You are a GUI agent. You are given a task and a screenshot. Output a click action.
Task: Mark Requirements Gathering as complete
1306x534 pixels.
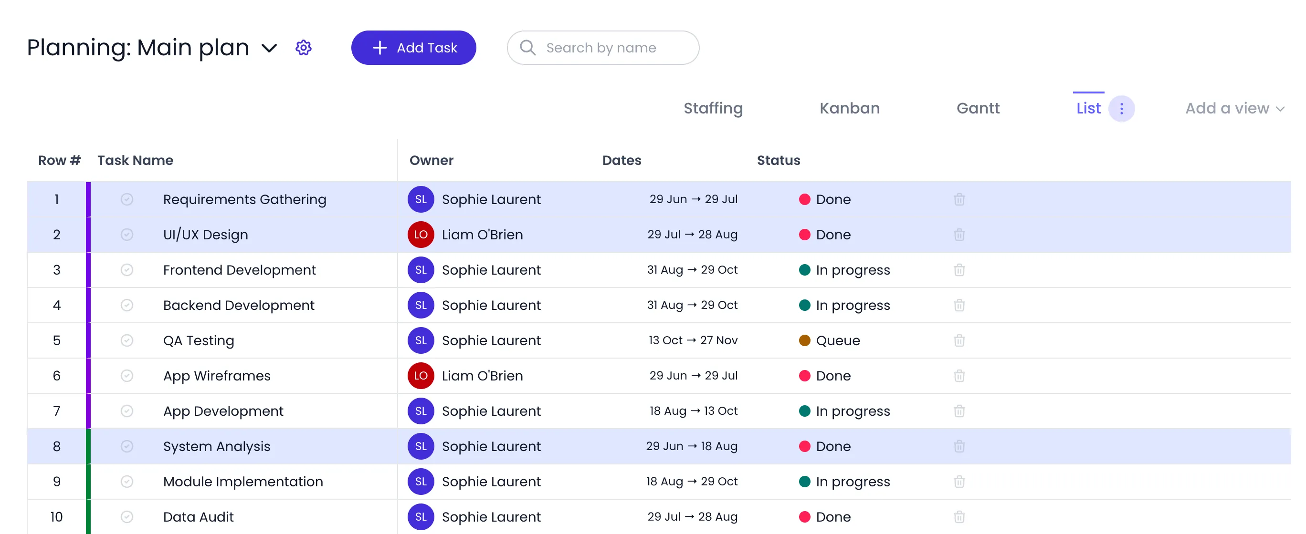[127, 199]
